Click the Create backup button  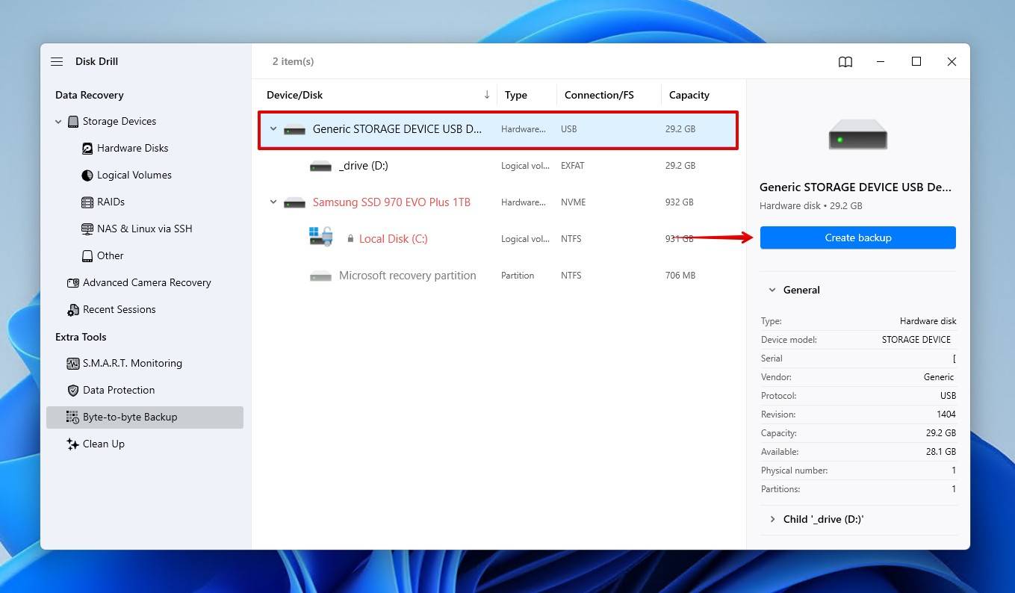(857, 237)
